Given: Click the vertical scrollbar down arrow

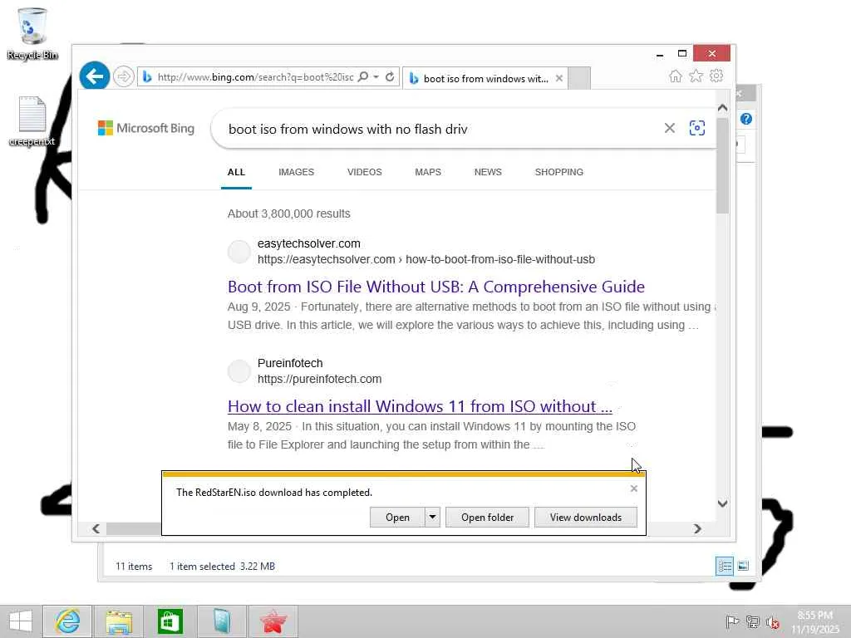Looking at the screenshot, I should click(722, 503).
